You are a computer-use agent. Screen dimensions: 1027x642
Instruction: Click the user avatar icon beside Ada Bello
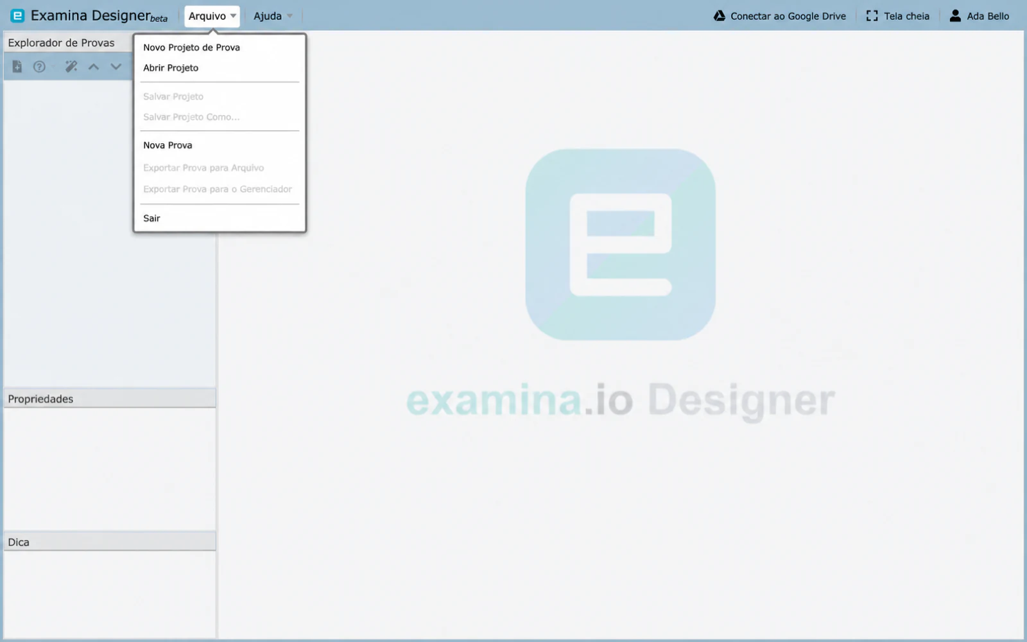(955, 15)
